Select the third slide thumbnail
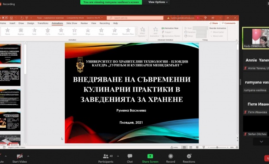 tap(10, 99)
